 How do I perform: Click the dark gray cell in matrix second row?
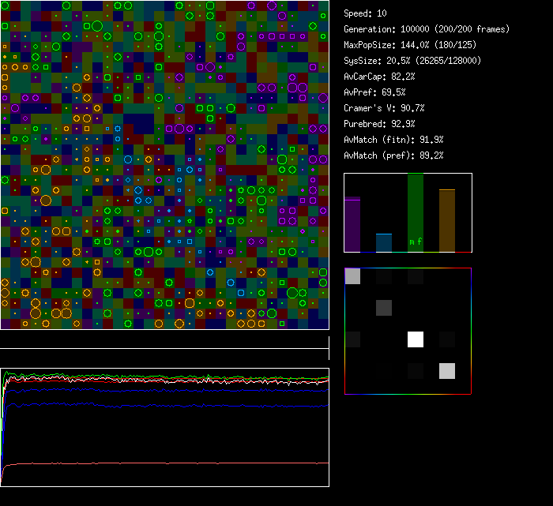384,308
